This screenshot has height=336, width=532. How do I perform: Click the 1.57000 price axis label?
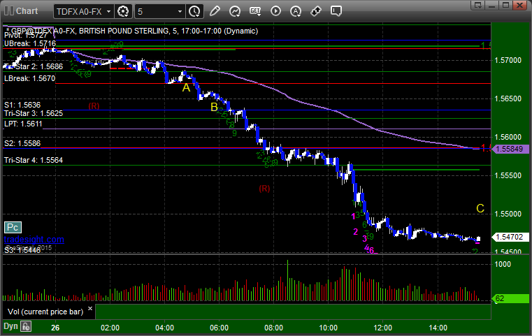[x=508, y=60]
